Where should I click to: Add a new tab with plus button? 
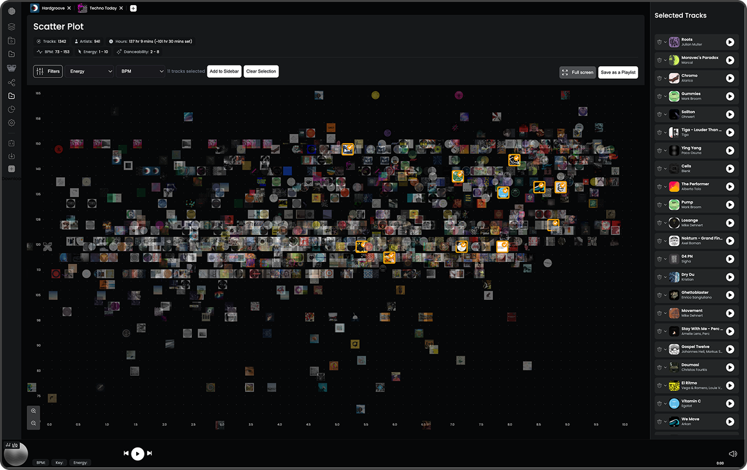point(133,8)
